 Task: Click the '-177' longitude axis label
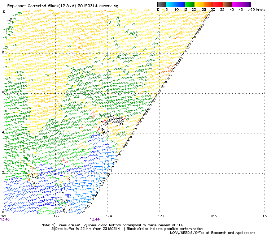55,216
